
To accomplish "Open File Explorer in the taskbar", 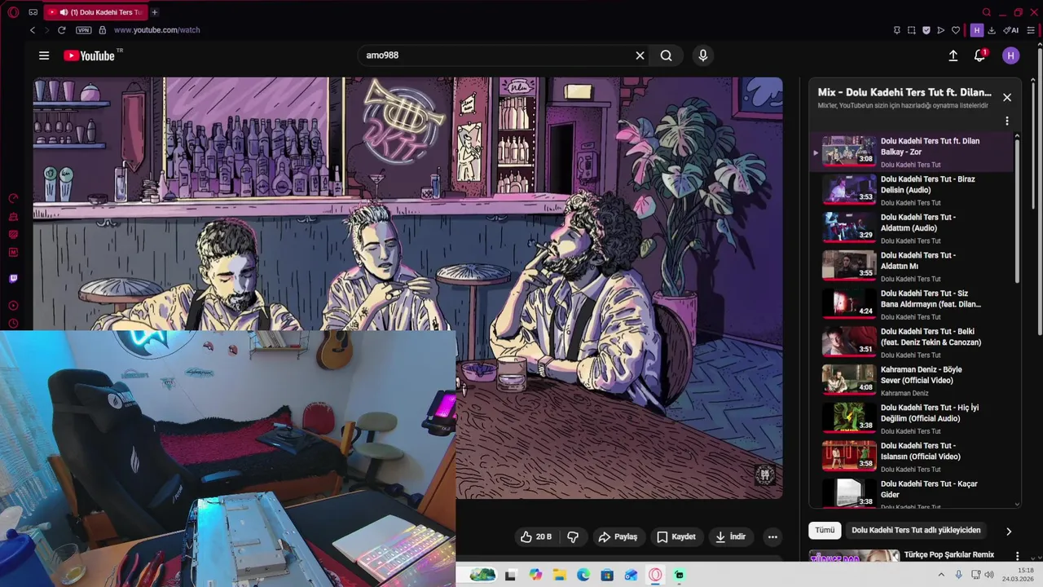I will click(560, 575).
